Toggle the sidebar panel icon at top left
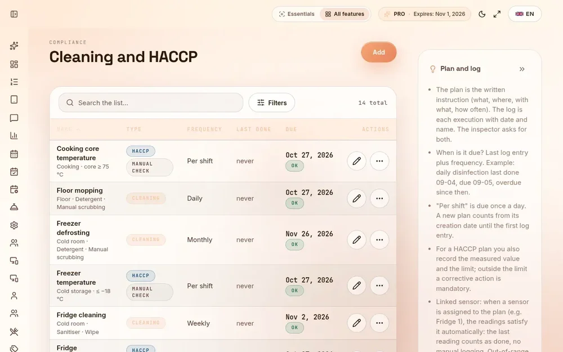Screen dimensions: 563x352 click(x=14, y=14)
